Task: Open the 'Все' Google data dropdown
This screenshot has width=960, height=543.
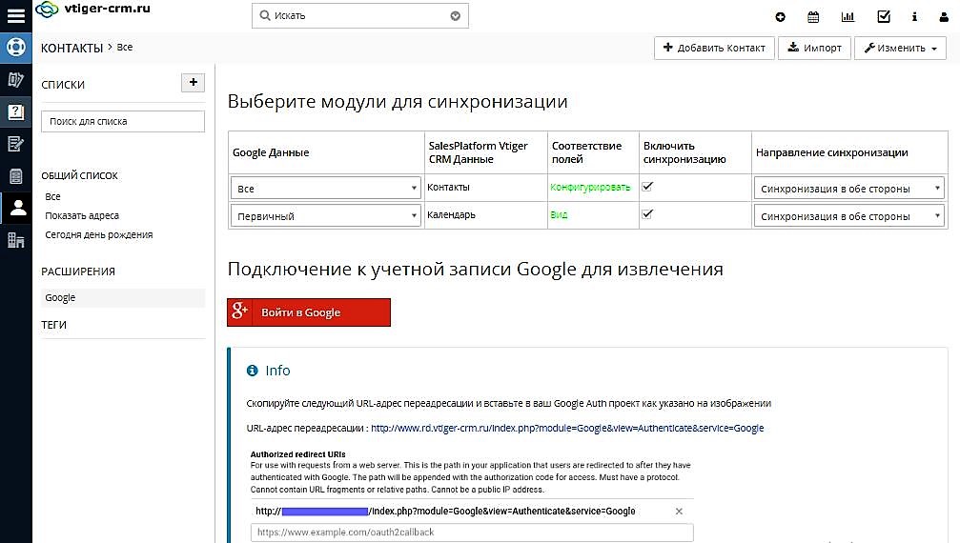Action: point(326,189)
